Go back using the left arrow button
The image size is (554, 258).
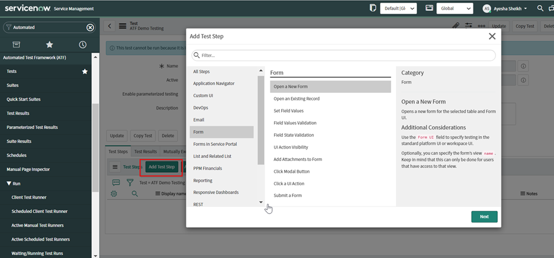pos(109,26)
